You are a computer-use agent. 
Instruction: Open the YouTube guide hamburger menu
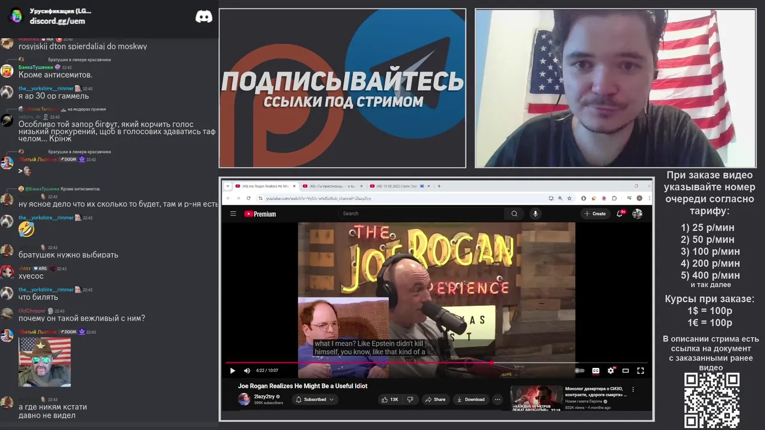pyautogui.click(x=233, y=214)
